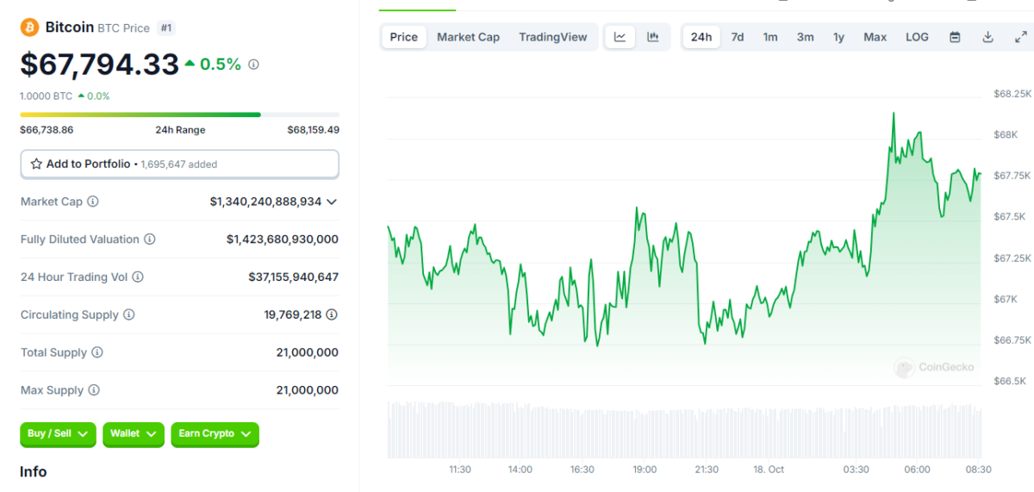The image size is (1034, 492).
Task: Toggle LOG scale on chart
Action: [917, 37]
